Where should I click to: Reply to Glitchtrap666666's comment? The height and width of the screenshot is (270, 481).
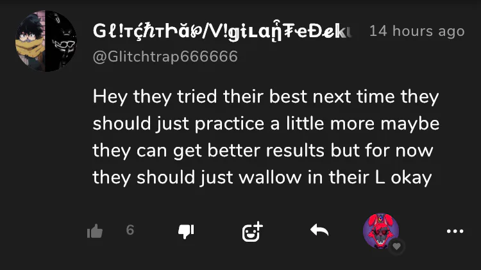(x=319, y=230)
